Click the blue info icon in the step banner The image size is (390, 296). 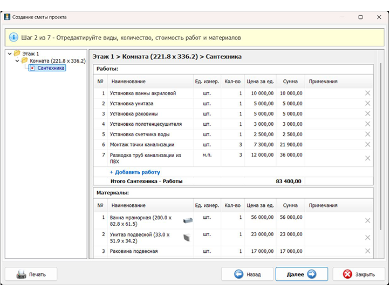pyautogui.click(x=13, y=38)
